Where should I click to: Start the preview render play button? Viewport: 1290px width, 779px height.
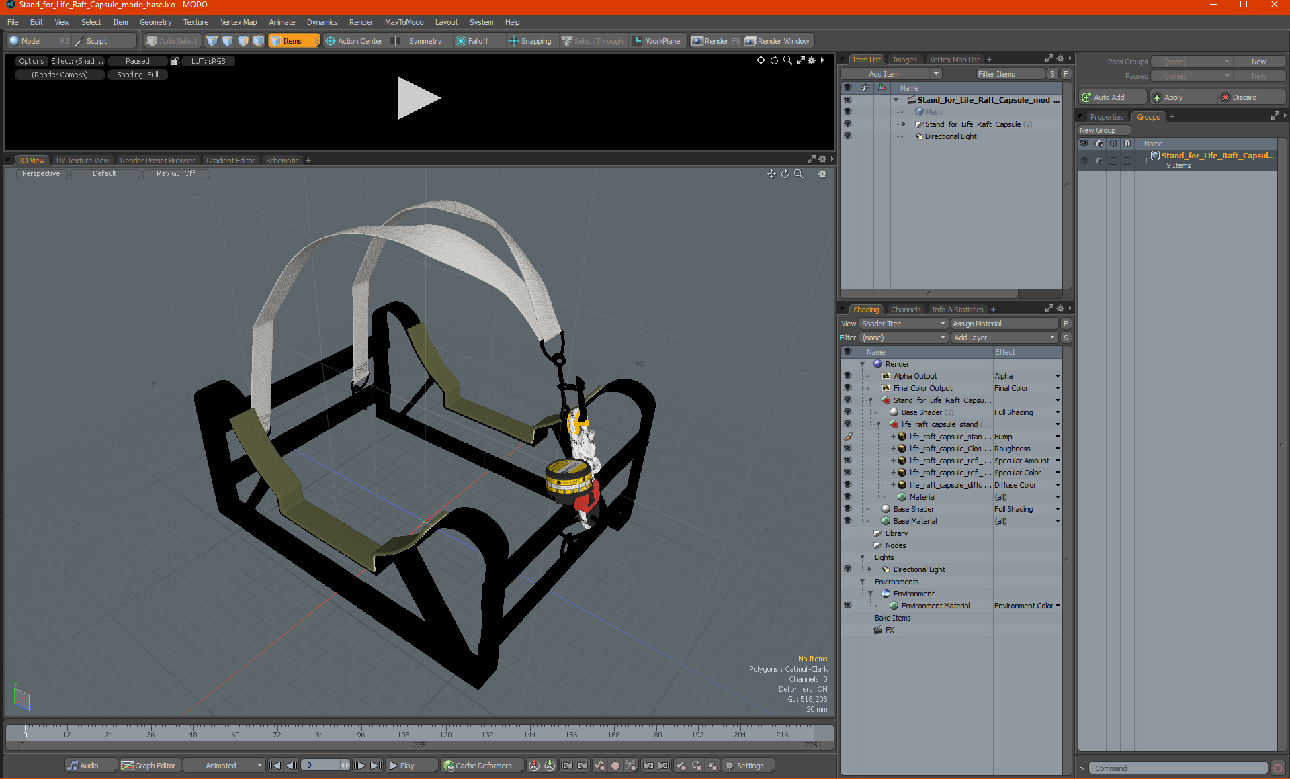coord(419,98)
